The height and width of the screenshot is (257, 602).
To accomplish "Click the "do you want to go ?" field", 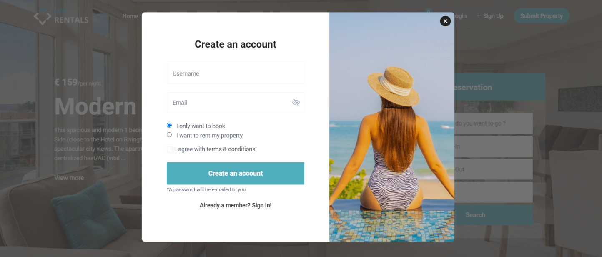I will (x=494, y=123).
